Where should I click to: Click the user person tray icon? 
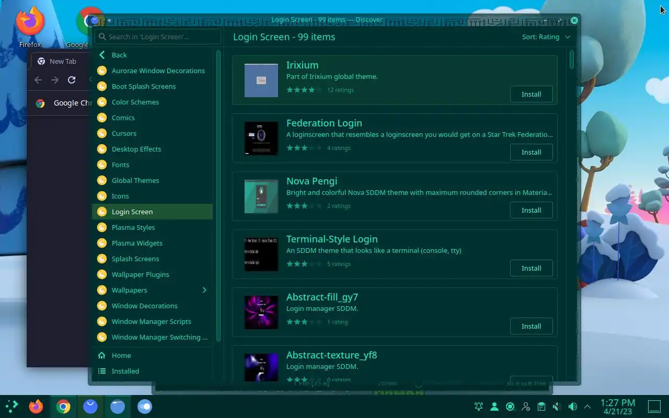coord(494,407)
